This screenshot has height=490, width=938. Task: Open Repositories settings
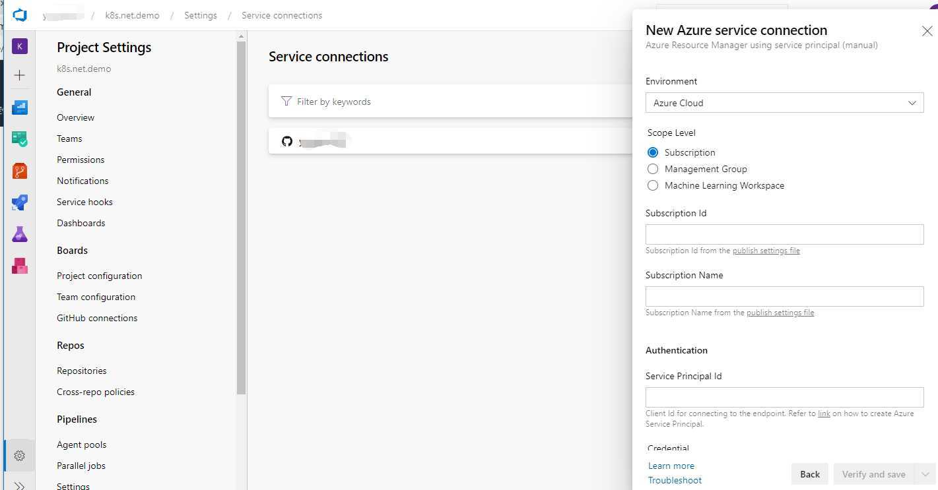pyautogui.click(x=81, y=371)
